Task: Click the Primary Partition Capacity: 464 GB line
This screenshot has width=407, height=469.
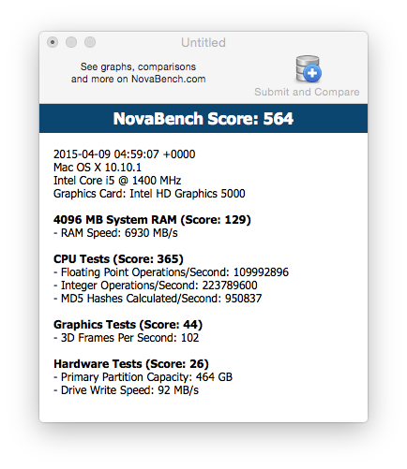Action: tap(143, 377)
